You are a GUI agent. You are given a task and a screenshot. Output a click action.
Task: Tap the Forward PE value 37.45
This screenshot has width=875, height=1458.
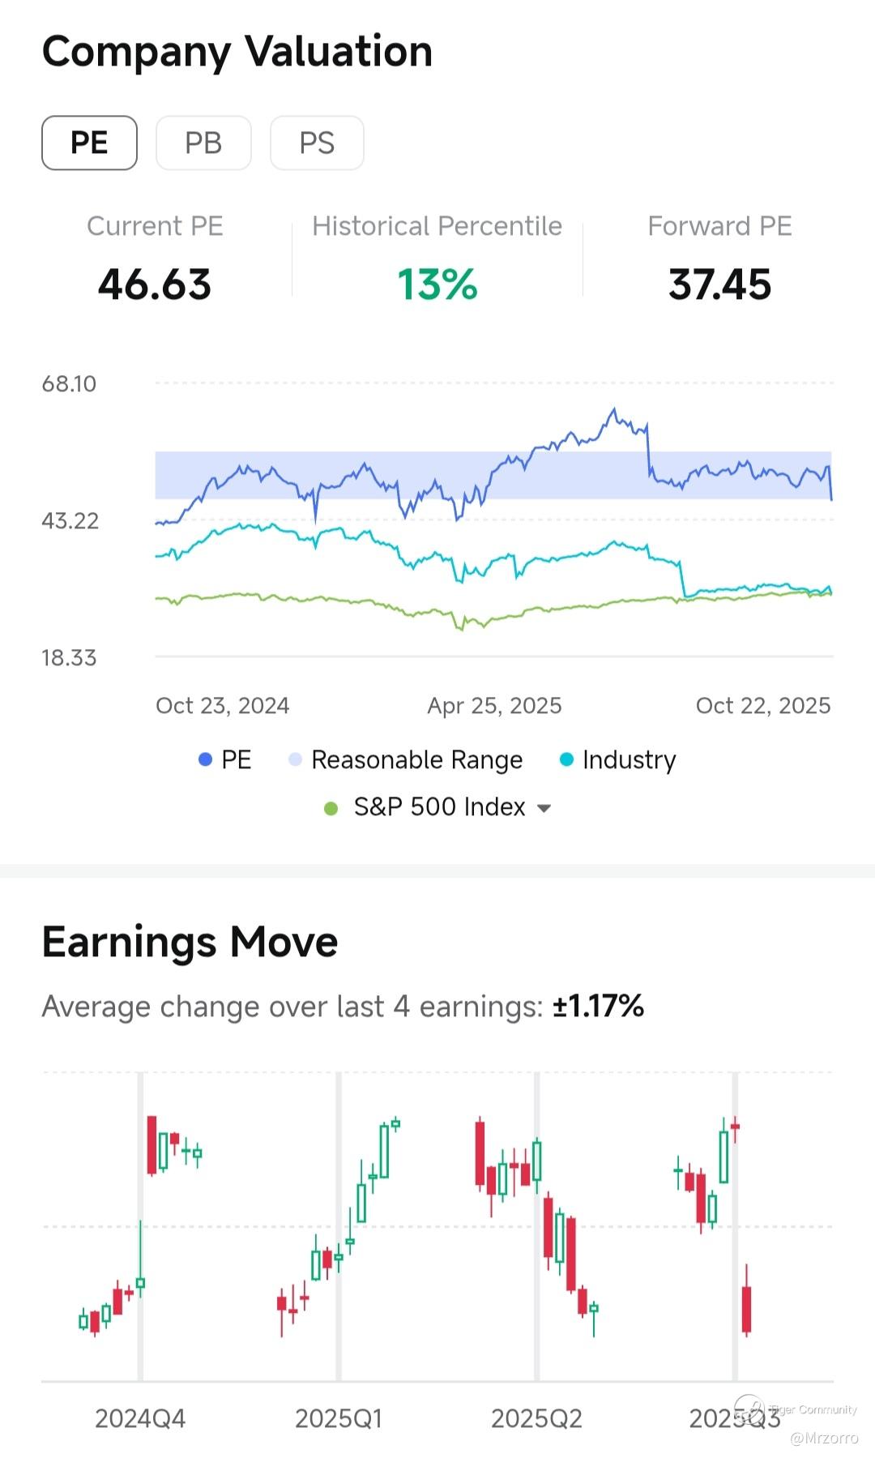point(719,284)
